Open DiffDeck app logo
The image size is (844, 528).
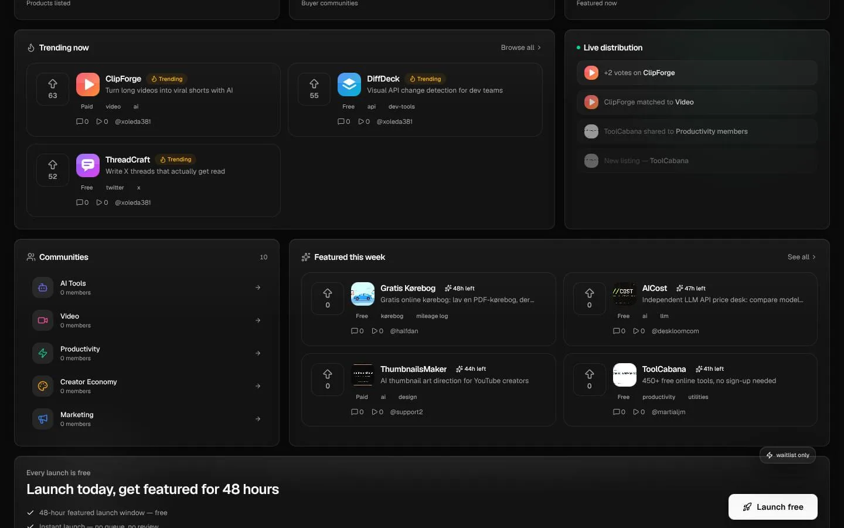coord(349,84)
